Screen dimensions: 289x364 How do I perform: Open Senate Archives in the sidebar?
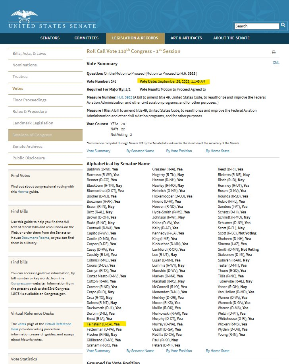click(27, 147)
